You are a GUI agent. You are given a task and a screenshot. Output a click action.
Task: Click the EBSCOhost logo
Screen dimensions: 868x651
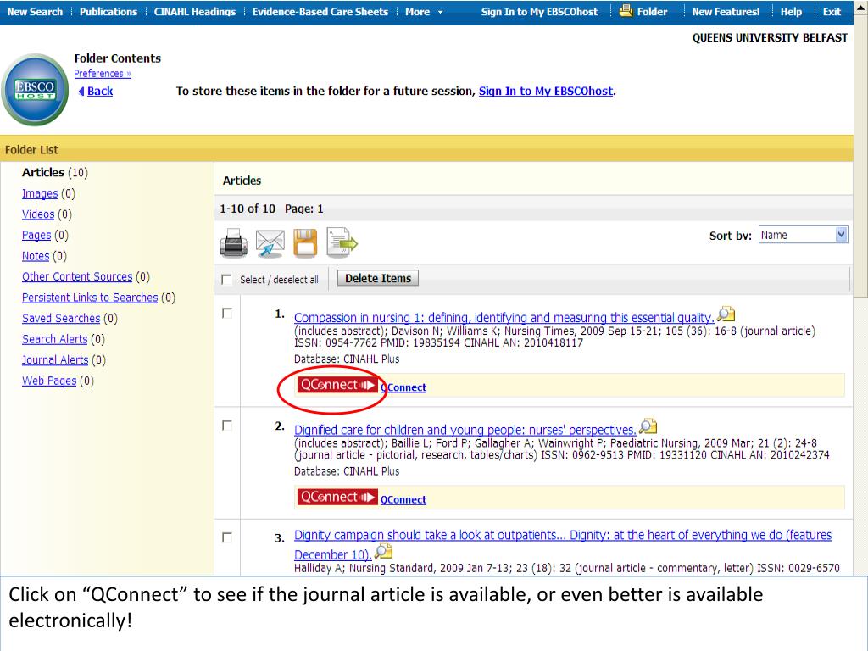pyautogui.click(x=35, y=89)
